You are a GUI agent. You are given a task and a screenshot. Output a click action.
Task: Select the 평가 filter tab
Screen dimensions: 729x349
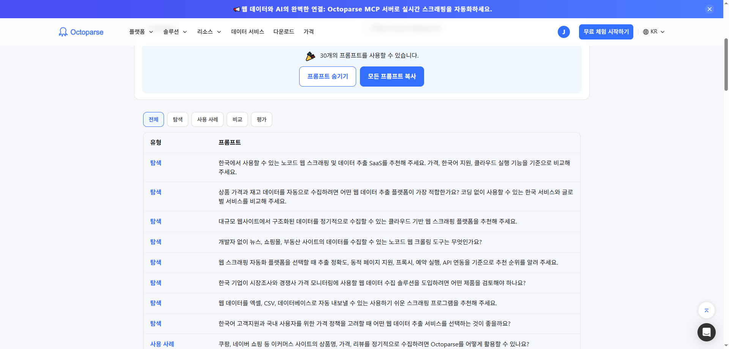click(262, 119)
